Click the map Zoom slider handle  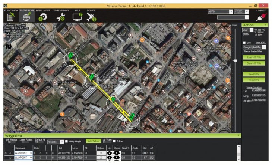click(x=235, y=60)
